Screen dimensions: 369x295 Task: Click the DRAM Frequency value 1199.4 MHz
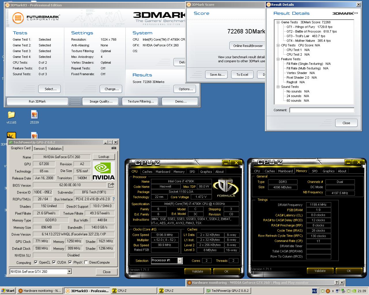[318, 205]
